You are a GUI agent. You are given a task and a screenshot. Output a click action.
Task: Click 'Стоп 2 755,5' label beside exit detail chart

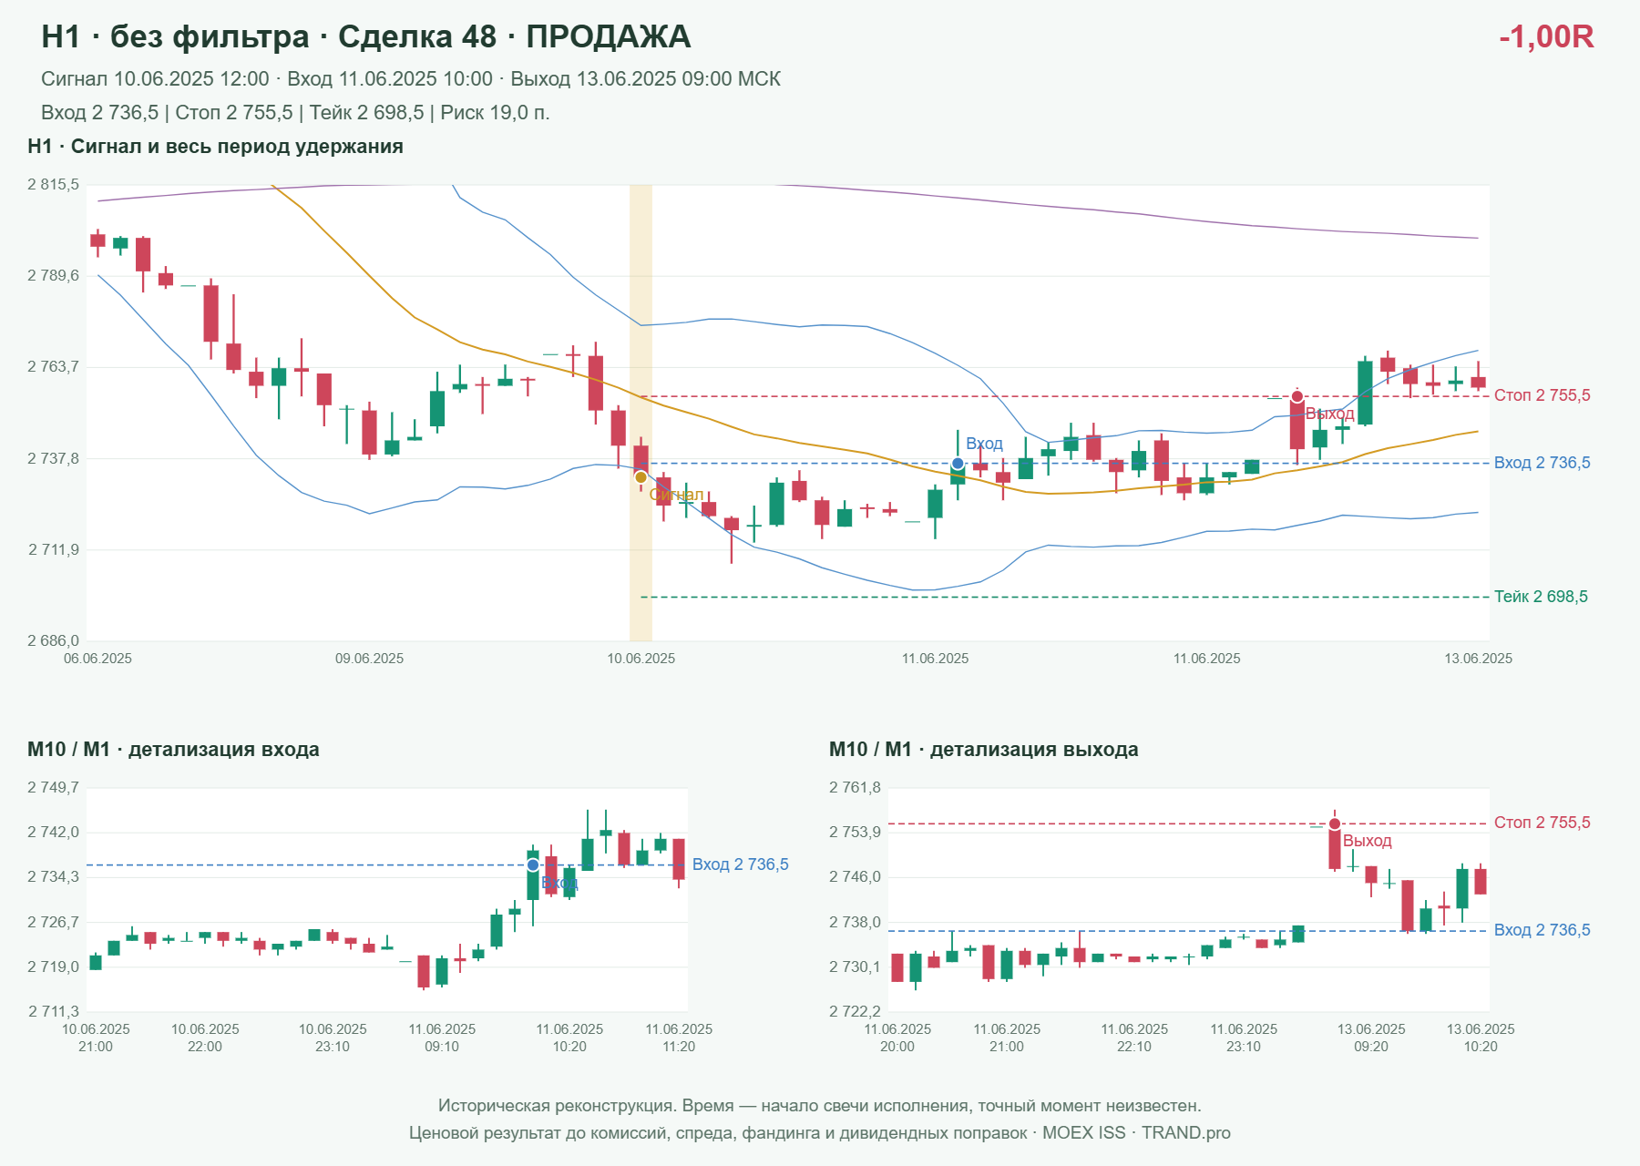[1542, 823]
